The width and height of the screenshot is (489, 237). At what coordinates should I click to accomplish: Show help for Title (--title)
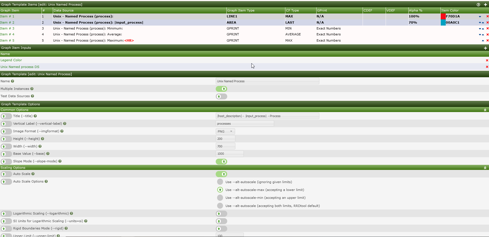coord(35,116)
